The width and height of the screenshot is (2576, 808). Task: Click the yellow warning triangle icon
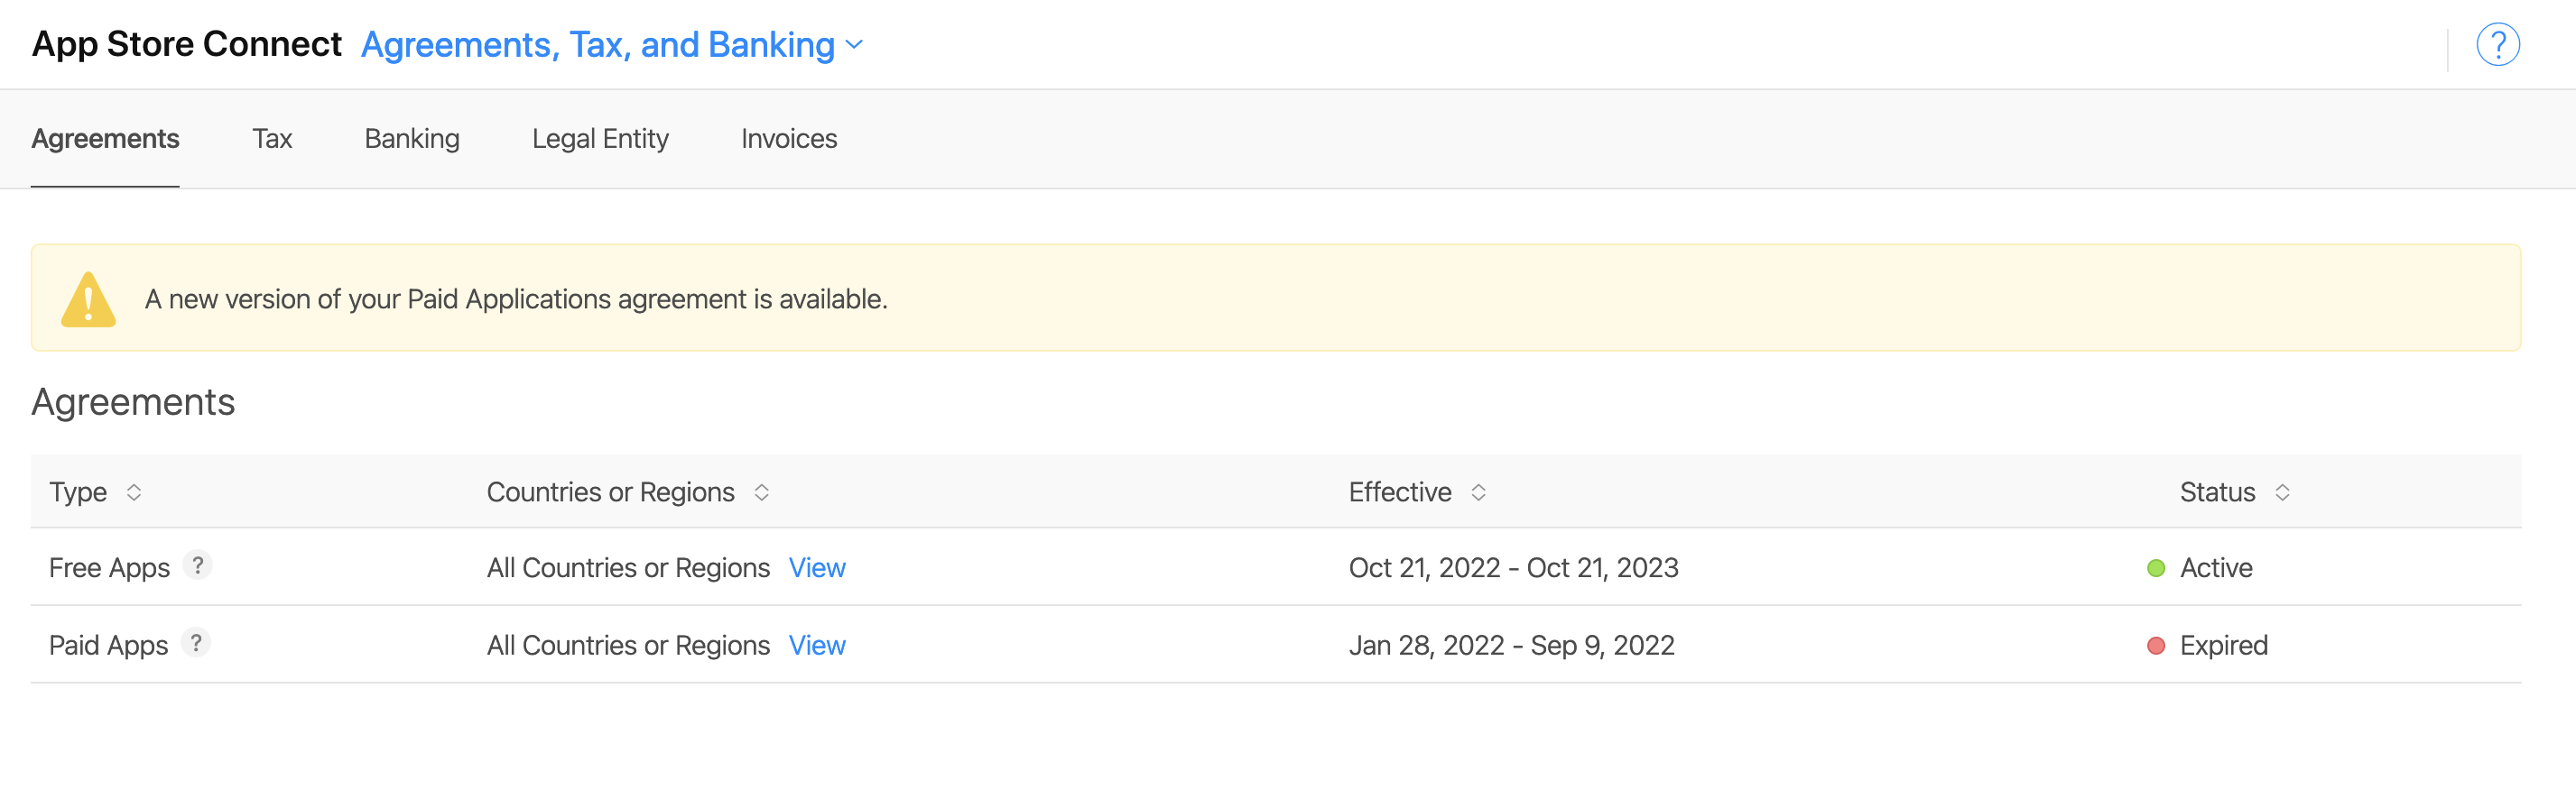(88, 298)
